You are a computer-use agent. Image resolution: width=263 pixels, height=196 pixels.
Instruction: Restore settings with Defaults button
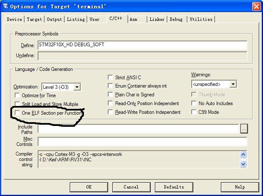coord(174,187)
